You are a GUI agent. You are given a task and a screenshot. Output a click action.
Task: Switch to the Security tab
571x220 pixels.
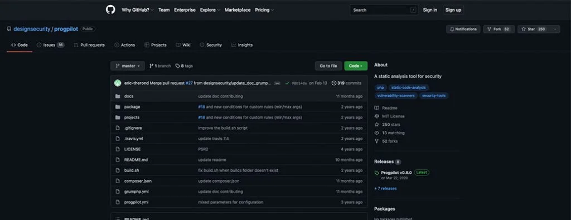(211, 45)
